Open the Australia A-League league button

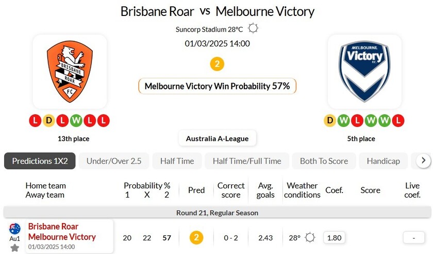pyautogui.click(x=217, y=138)
